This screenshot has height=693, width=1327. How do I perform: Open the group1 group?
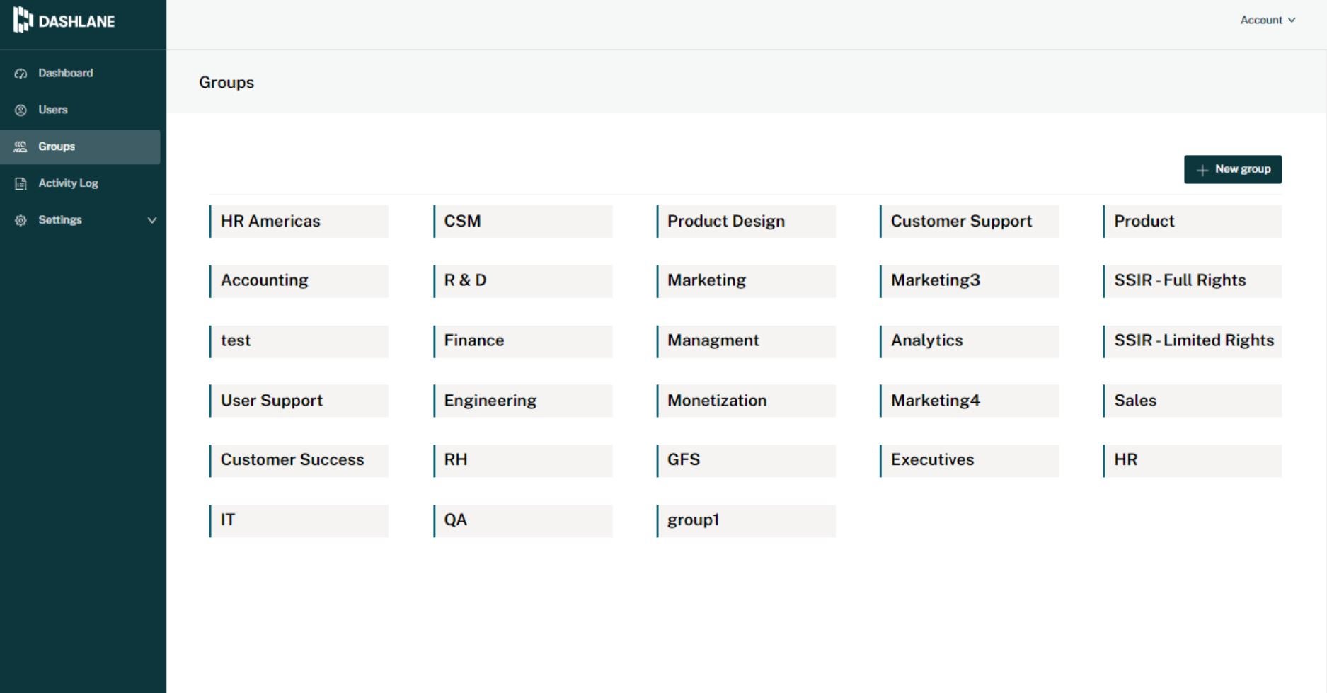tap(746, 521)
